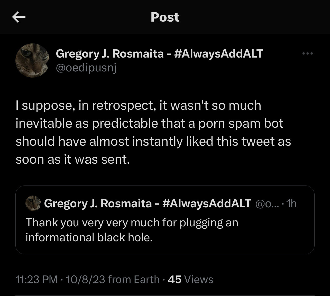
Task: Click the "11:23 PM" post time
Action: 37,279
